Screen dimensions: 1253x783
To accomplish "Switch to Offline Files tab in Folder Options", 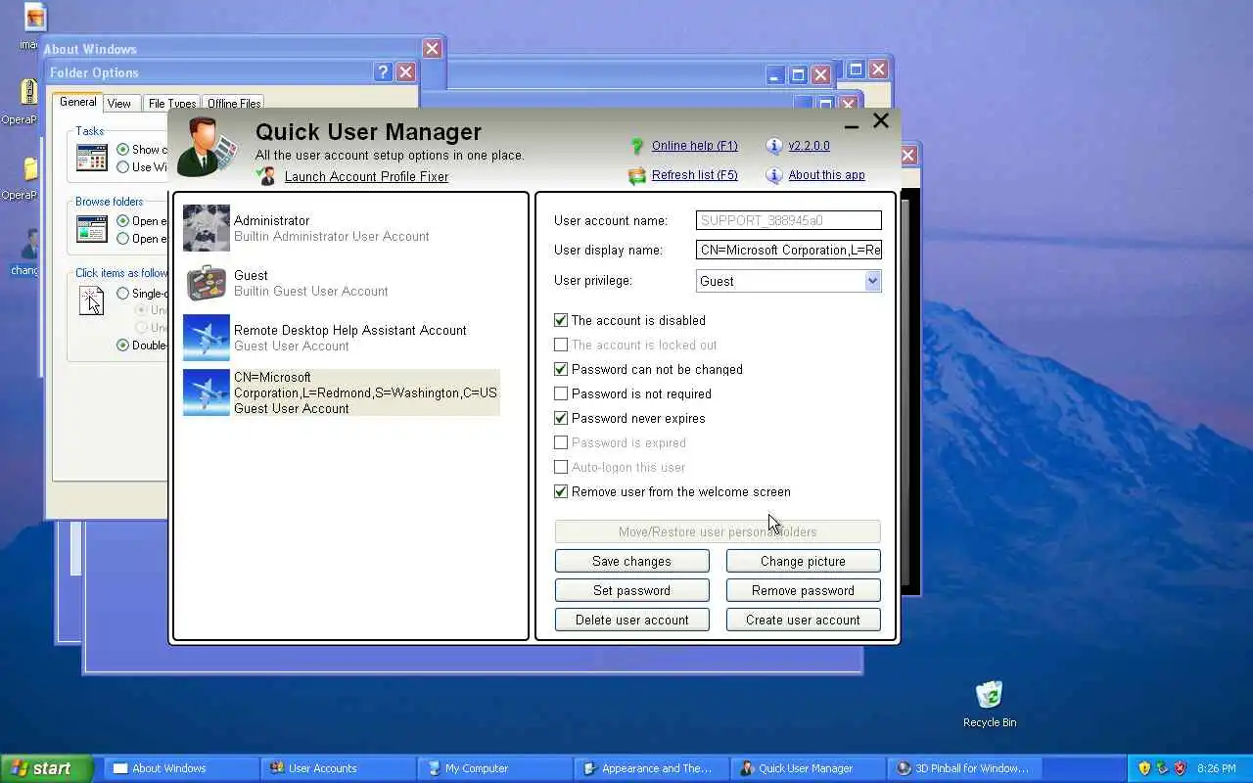I will pyautogui.click(x=234, y=104).
